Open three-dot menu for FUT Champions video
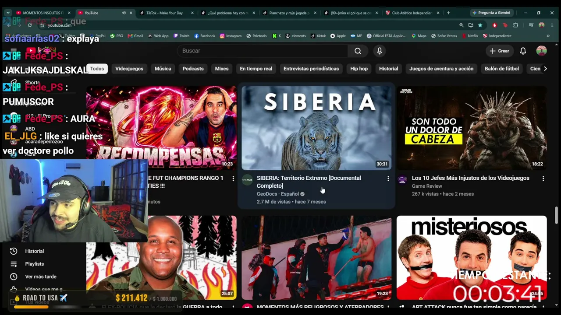The image size is (561, 315). tap(233, 178)
